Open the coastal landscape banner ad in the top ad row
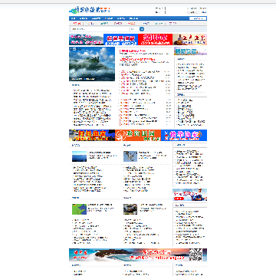Image resolution: width=276 pixels, height=276 pixels. (86, 40)
